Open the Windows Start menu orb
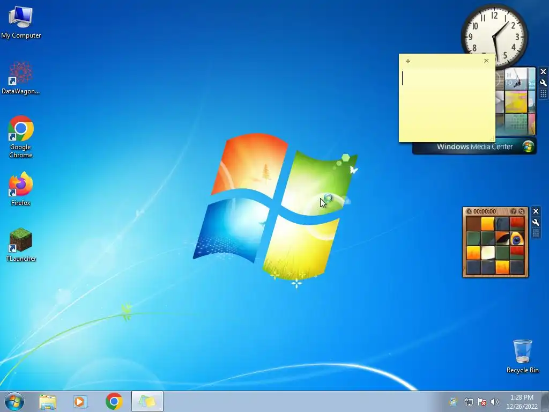This screenshot has width=549, height=412. point(14,401)
